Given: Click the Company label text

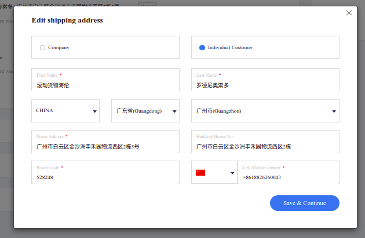Looking at the screenshot, I should point(59,47).
